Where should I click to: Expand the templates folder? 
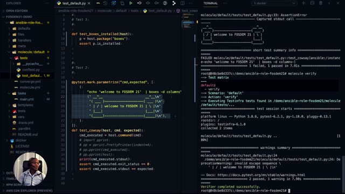click(25, 105)
